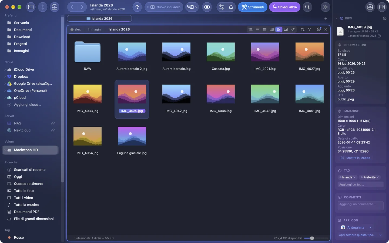Toggle the sidebar panel icon in toolbar
Image resolution: width=389 pixels, height=243 pixels.
point(31,7)
